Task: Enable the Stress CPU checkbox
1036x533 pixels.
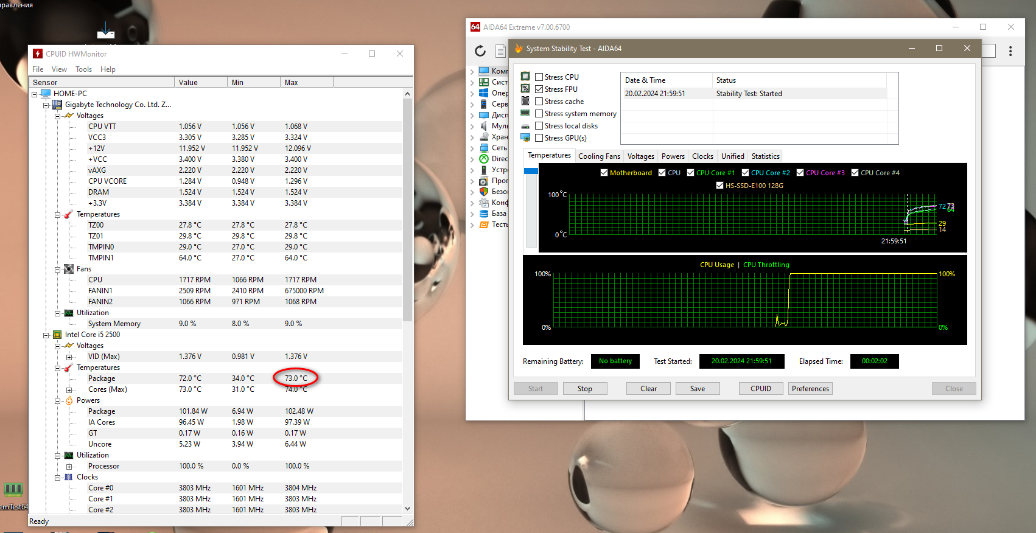Action: (x=539, y=77)
